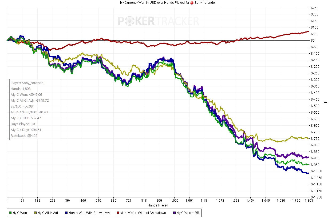Click the 'Days Played: 10' stat entry
332x219 pixels.
[23, 124]
